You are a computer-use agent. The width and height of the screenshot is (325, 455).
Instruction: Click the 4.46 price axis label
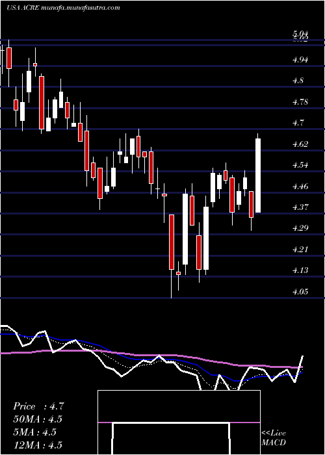300,187
